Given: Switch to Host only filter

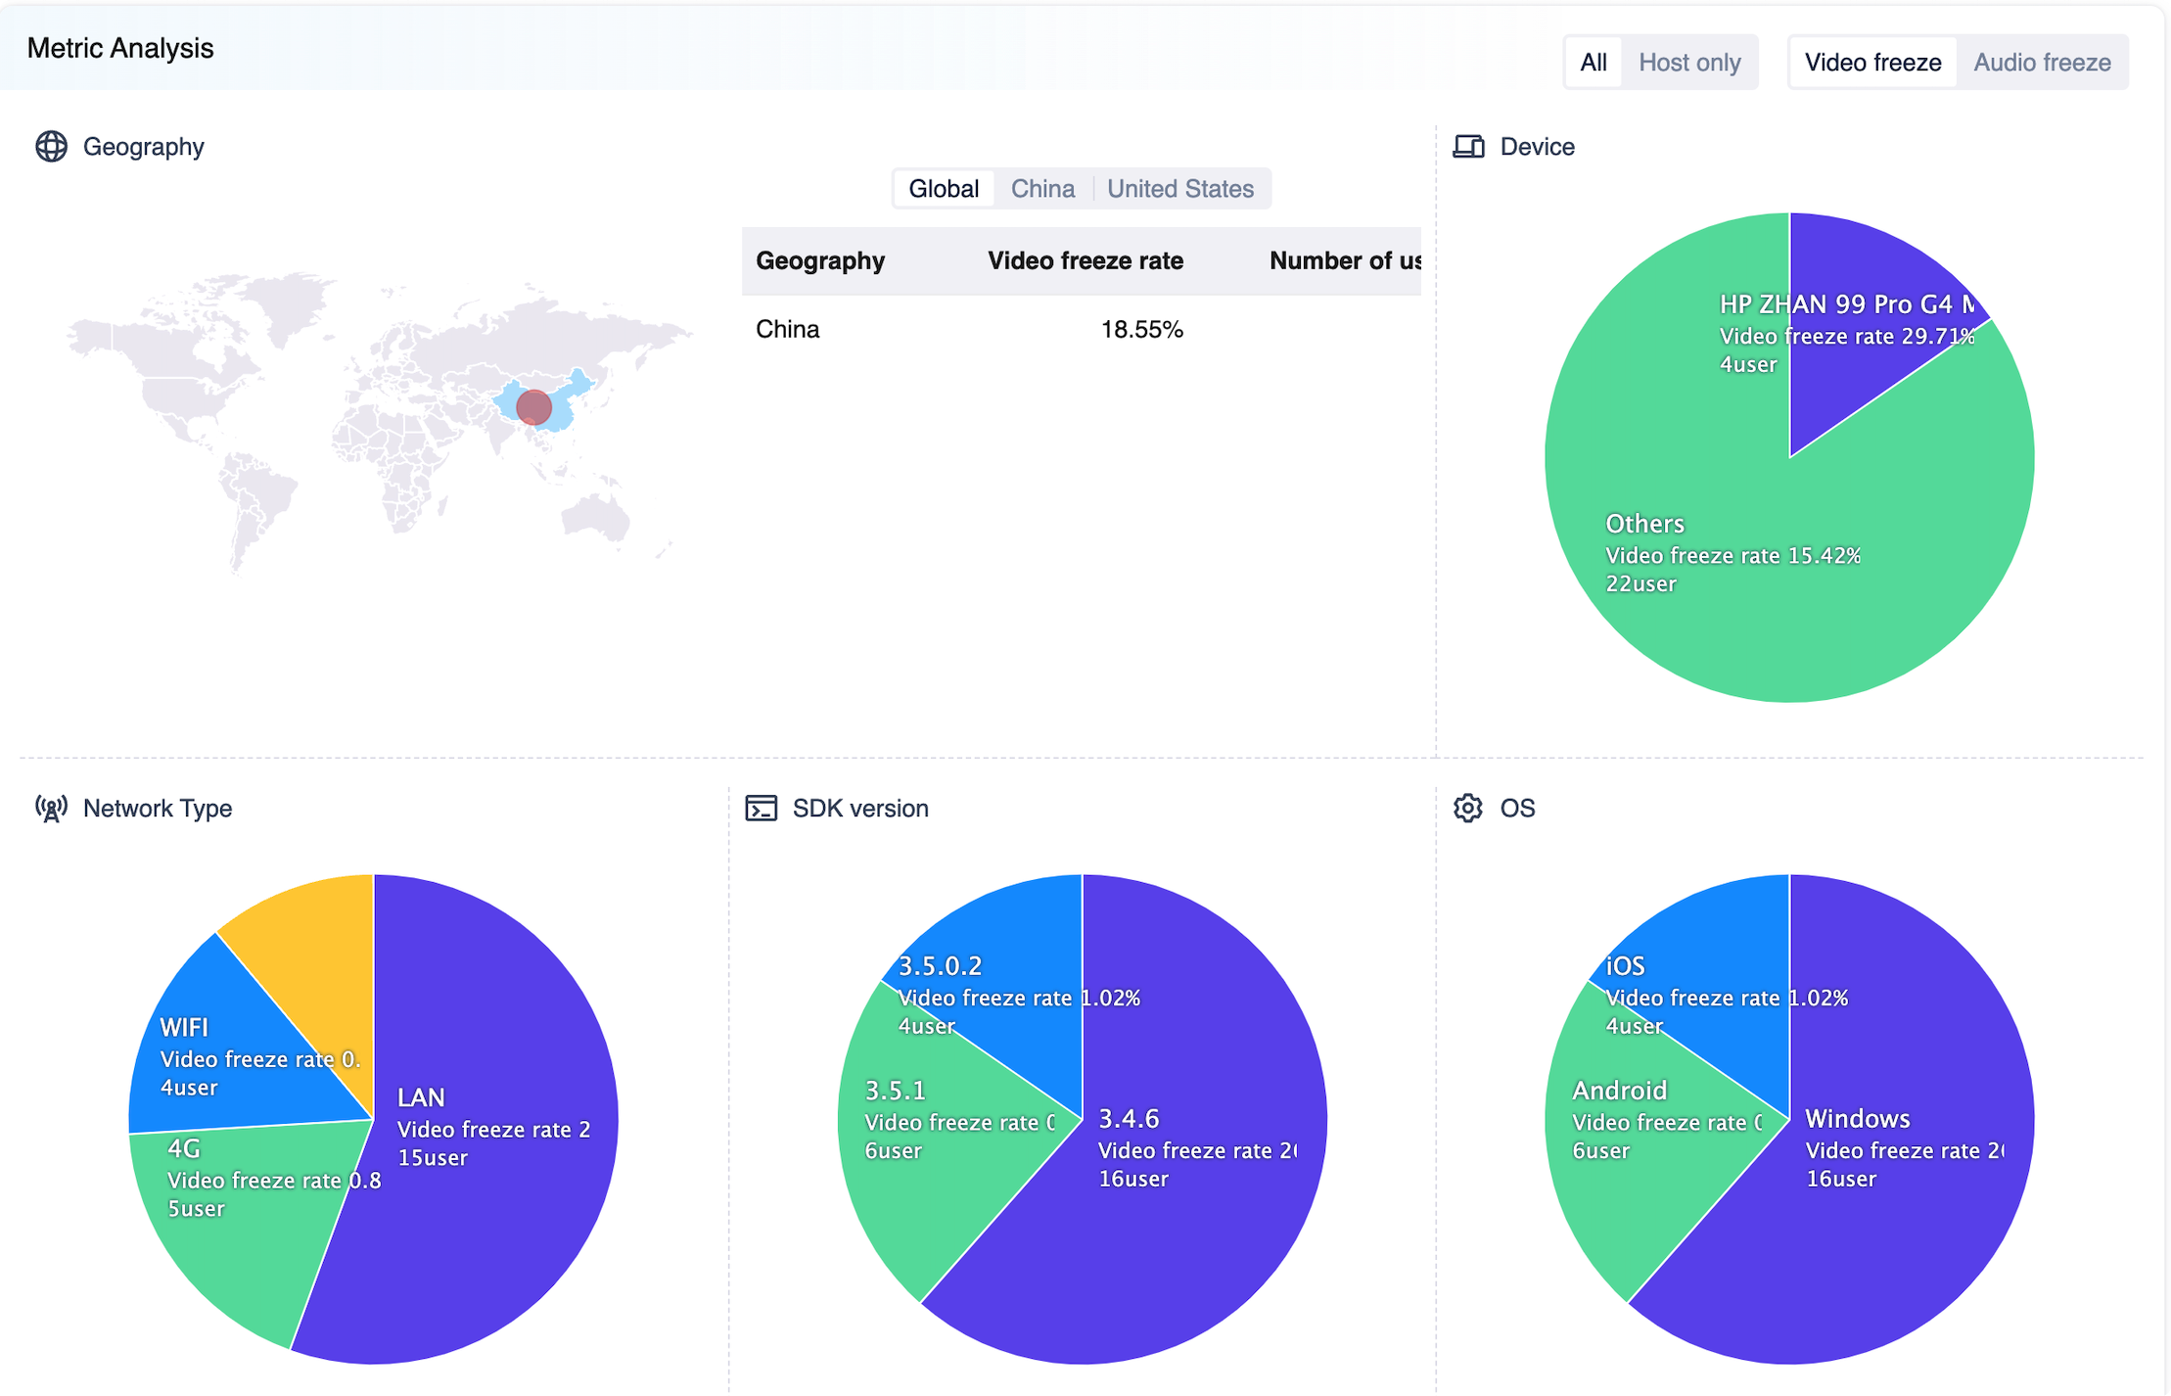Looking at the screenshot, I should [1689, 63].
